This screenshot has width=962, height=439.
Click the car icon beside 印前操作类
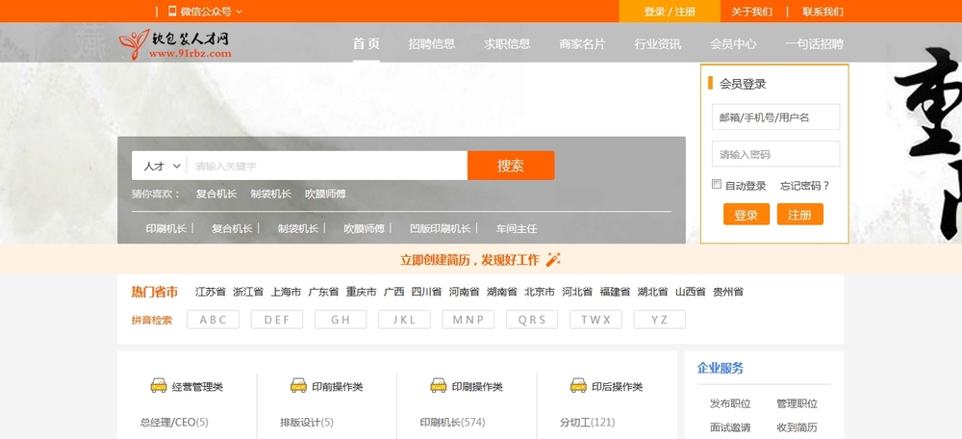coord(299,386)
